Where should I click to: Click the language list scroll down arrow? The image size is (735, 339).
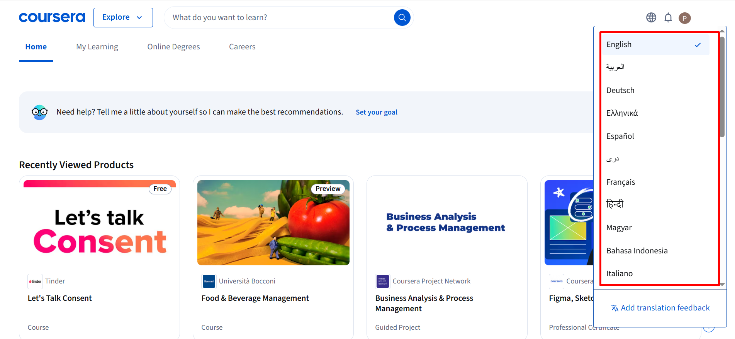coord(722,284)
